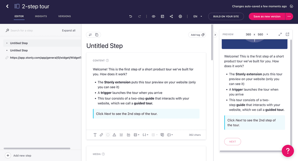The image size is (298, 161).
Task: Expand the preview to fullscreen
Action: (280, 34)
